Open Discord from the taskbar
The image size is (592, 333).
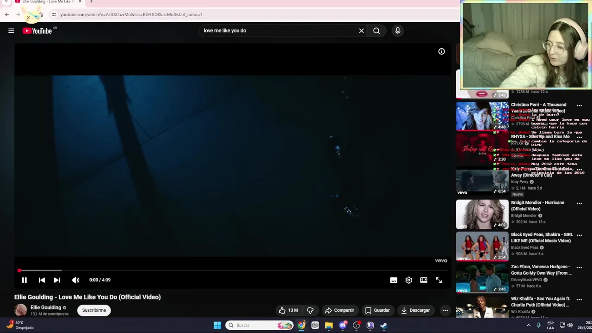[x=343, y=325]
